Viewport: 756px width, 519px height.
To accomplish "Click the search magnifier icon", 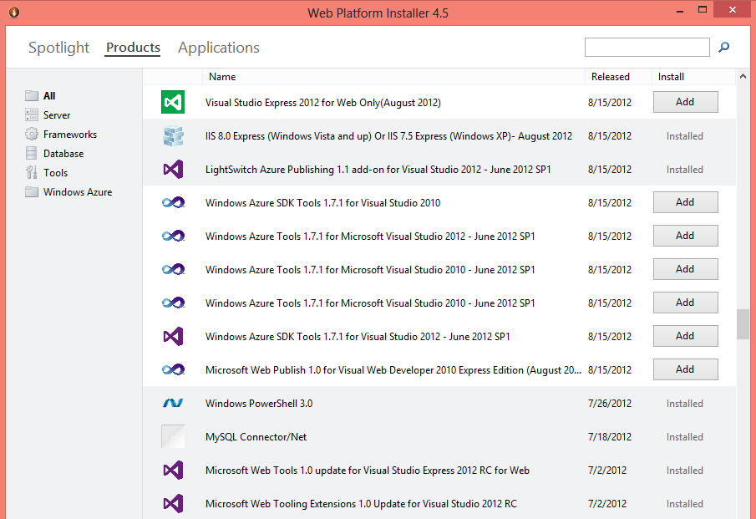I will [723, 48].
